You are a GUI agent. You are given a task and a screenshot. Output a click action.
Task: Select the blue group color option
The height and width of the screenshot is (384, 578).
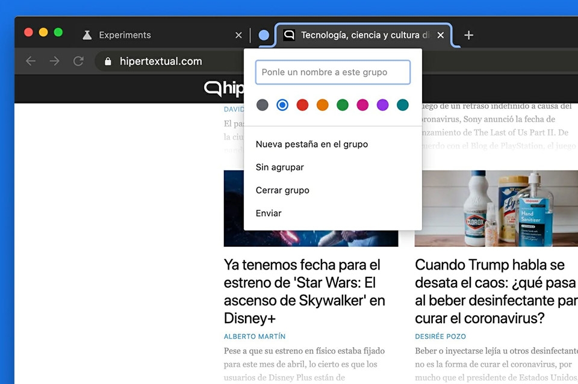click(x=282, y=105)
